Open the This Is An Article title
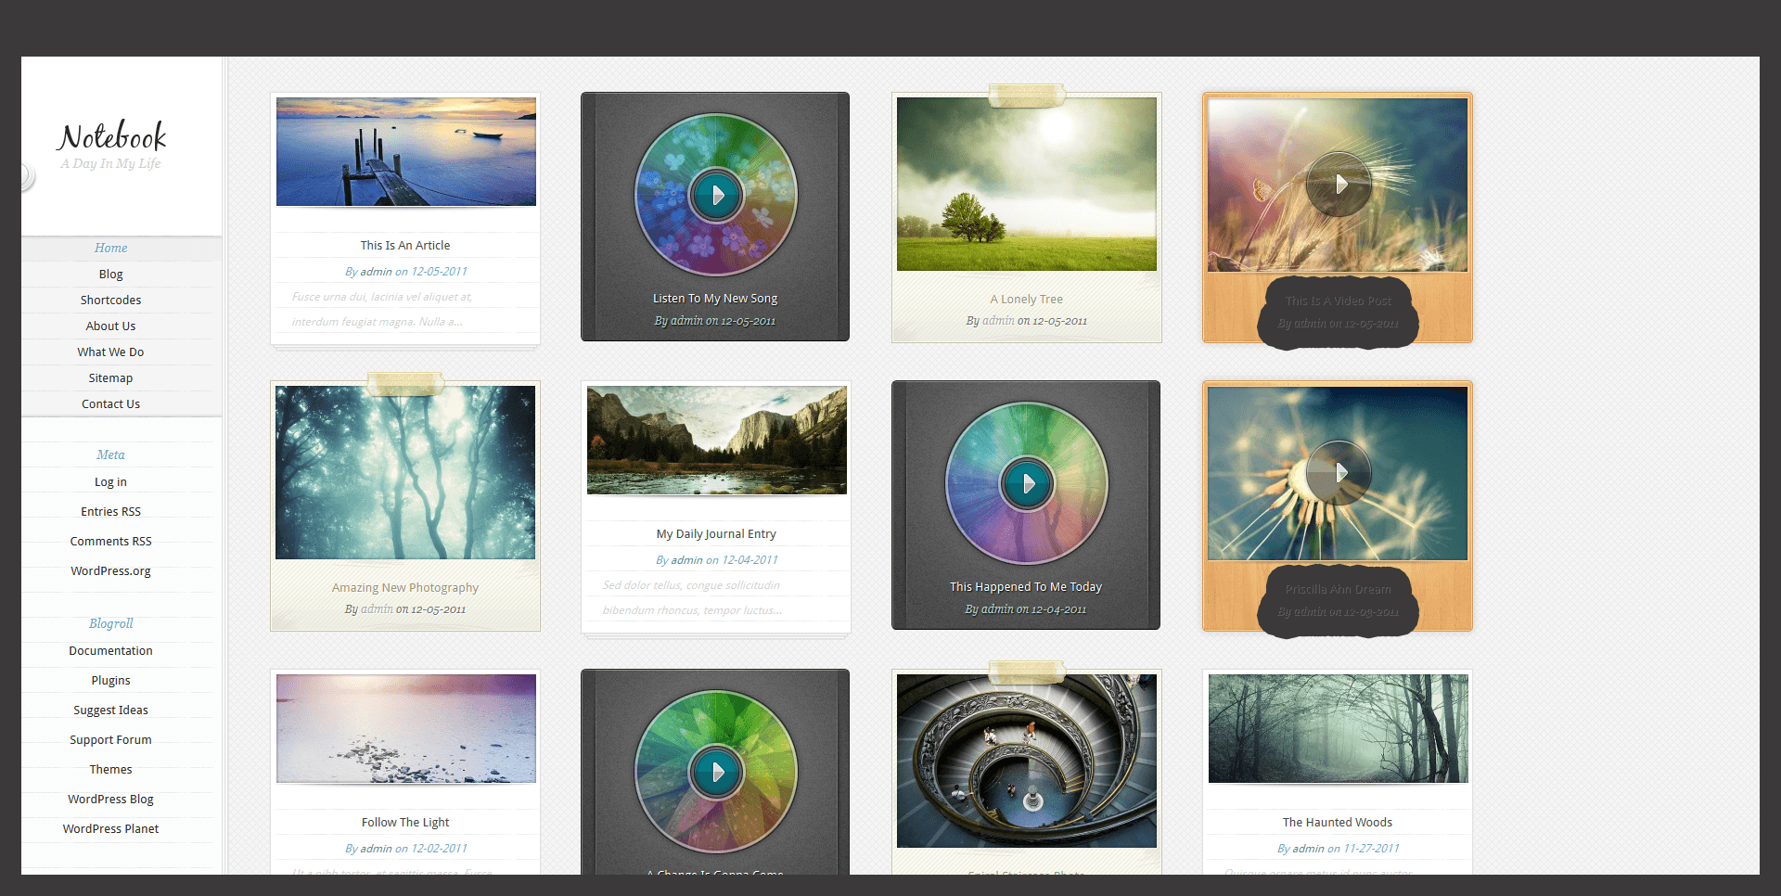This screenshot has width=1781, height=896. [405, 245]
